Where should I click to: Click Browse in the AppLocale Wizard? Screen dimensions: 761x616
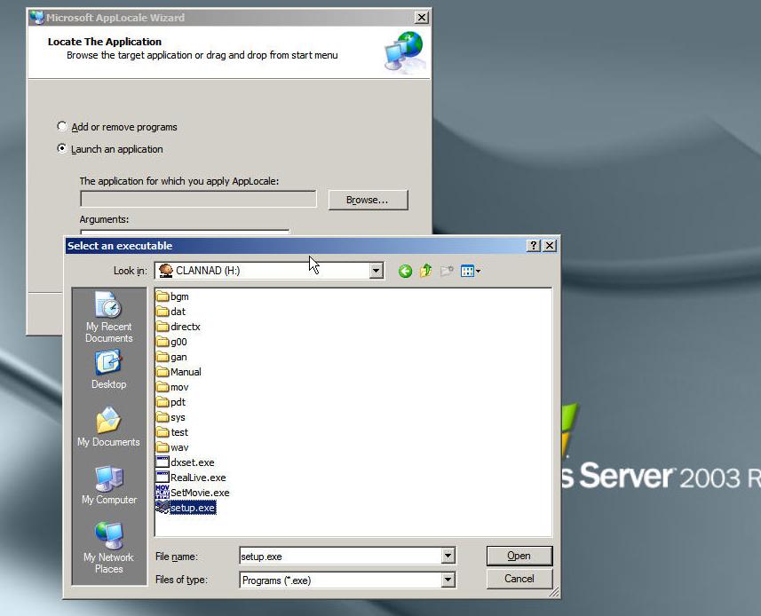coord(368,200)
